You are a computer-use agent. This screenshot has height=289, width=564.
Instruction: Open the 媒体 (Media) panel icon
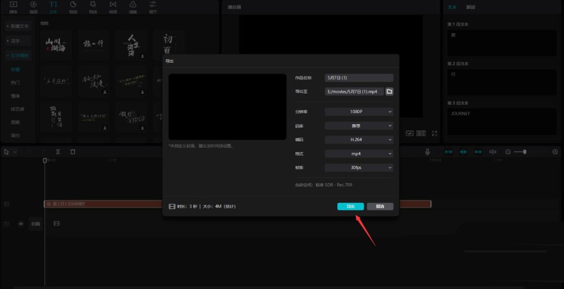tap(14, 6)
